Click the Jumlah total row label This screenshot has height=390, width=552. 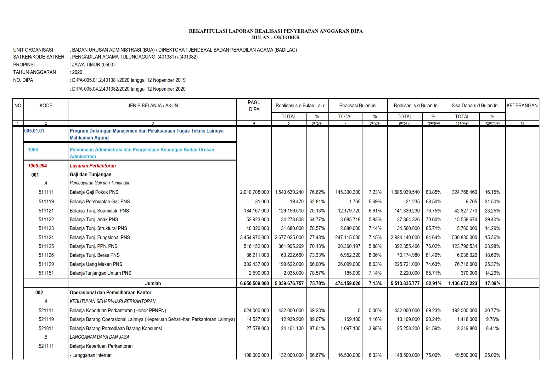tap(153, 283)
